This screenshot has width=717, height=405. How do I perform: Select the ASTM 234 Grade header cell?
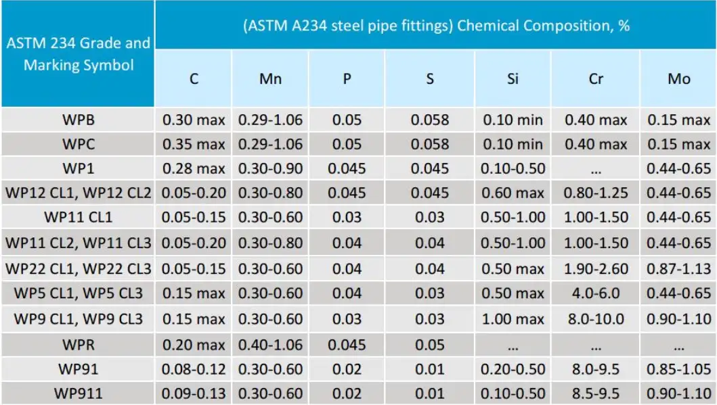pyautogui.click(x=78, y=54)
